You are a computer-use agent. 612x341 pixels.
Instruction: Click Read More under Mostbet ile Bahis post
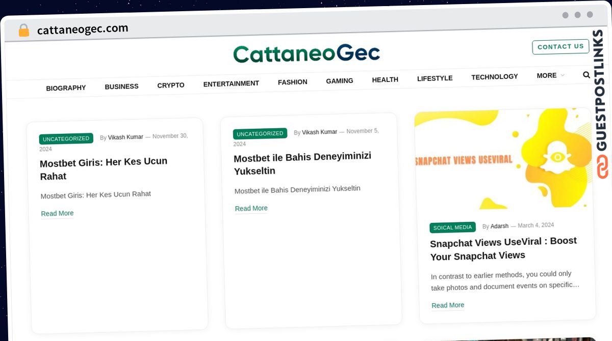[251, 208]
